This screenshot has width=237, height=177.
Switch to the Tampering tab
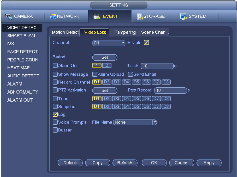[125, 32]
